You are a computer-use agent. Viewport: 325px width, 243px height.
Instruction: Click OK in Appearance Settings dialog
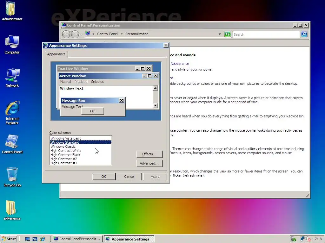coord(104,177)
